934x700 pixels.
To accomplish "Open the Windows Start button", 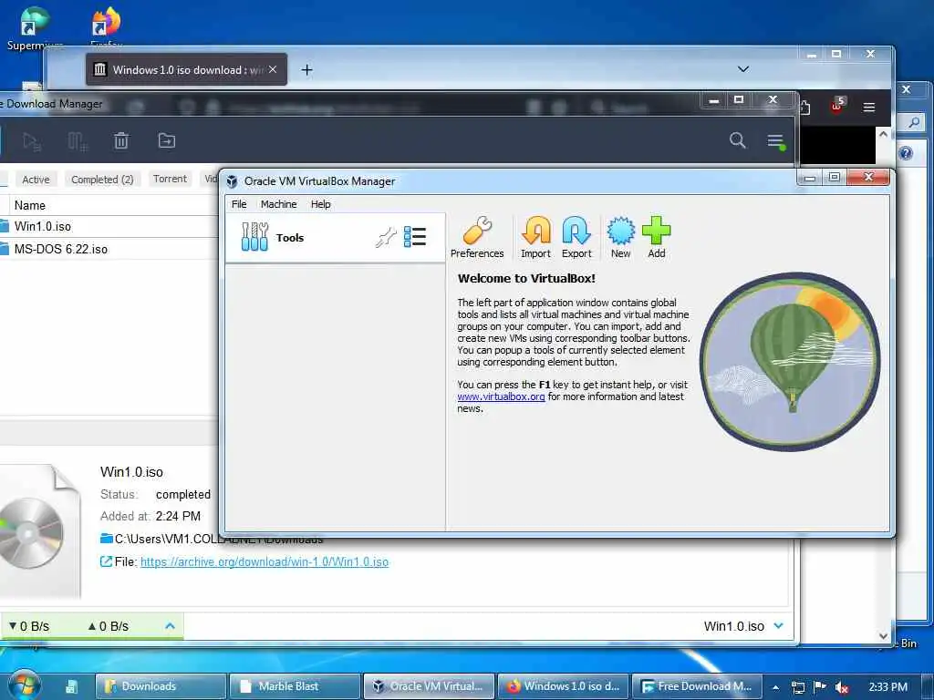I will (x=23, y=686).
